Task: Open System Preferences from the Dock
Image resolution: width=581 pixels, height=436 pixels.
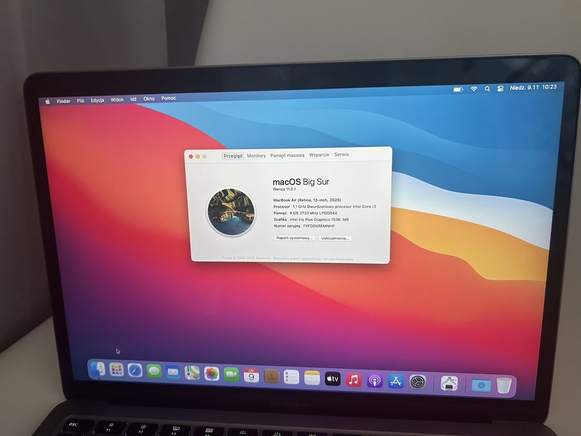Action: point(418,382)
